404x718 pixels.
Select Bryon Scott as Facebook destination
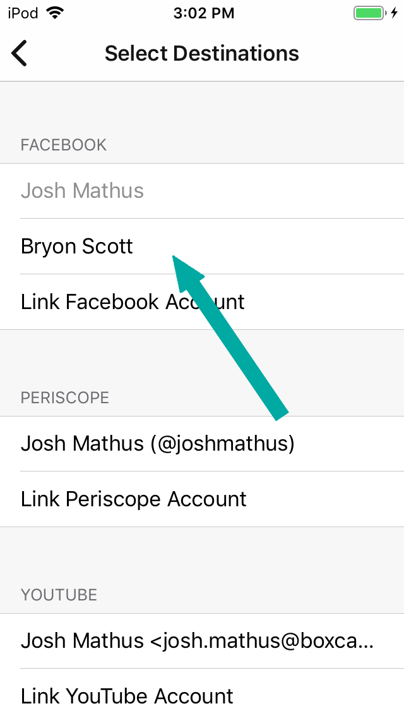pyautogui.click(x=77, y=246)
